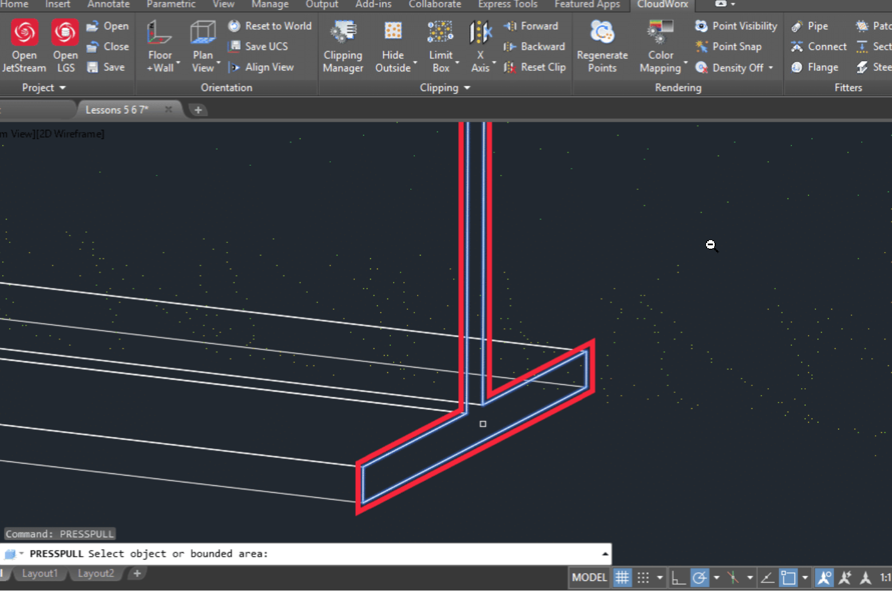The height and width of the screenshot is (598, 892).
Task: Click the Connect fitter tool
Action: (819, 46)
